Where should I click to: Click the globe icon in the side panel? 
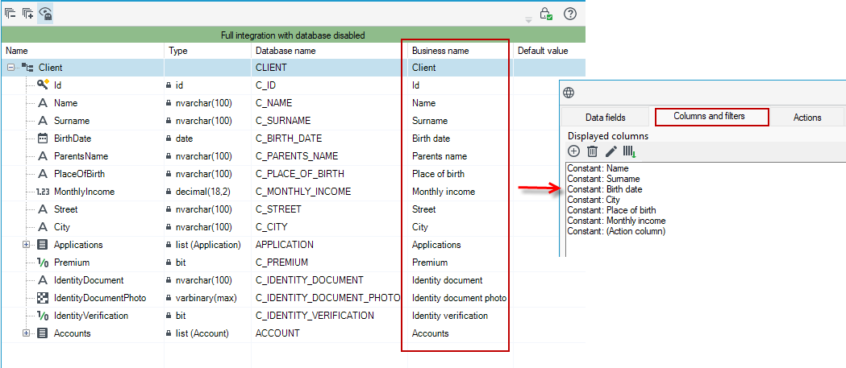569,93
